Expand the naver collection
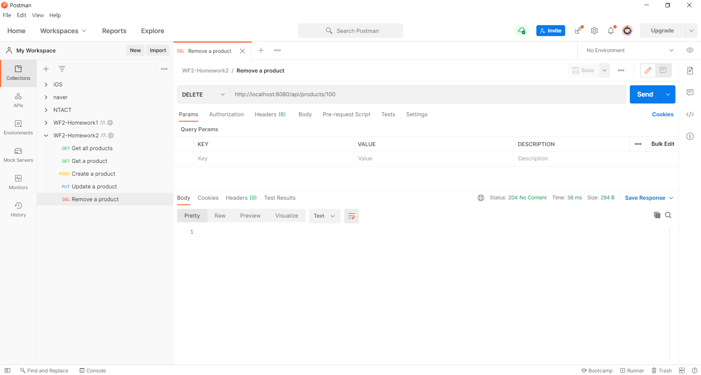Image resolution: width=701 pixels, height=375 pixels. click(46, 97)
